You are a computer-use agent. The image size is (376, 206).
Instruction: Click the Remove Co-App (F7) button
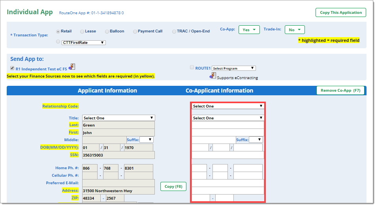tap(340, 91)
